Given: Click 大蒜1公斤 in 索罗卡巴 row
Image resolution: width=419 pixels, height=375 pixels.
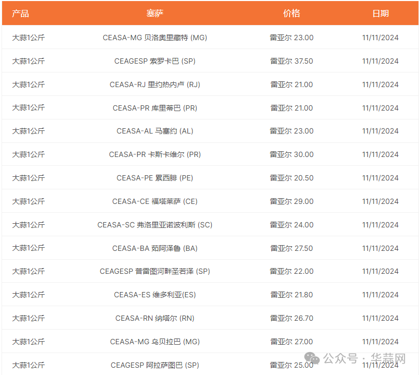Looking at the screenshot, I should (28, 61).
